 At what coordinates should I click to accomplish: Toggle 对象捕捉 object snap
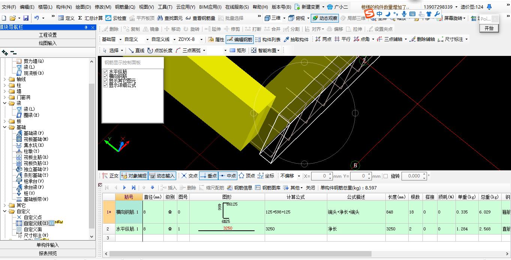point(134,176)
